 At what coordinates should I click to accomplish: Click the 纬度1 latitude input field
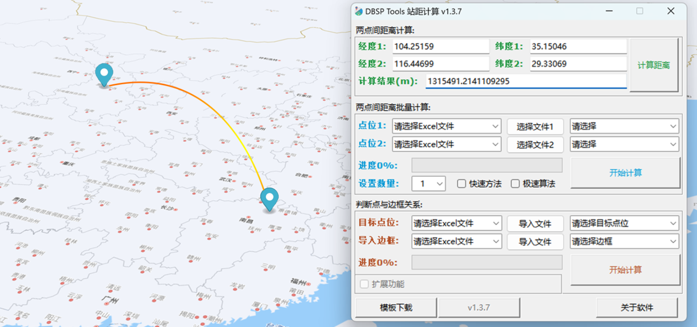pos(578,46)
